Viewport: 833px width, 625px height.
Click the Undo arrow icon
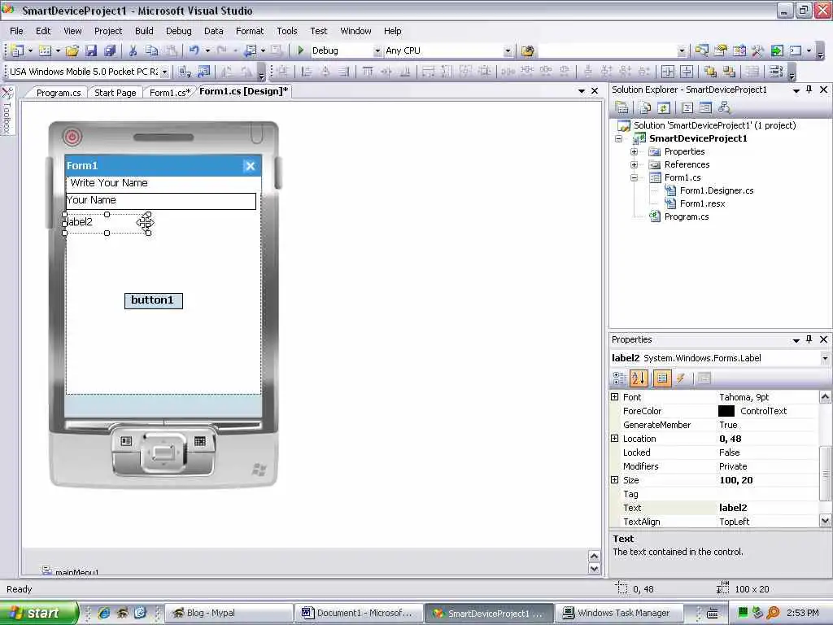pos(194,50)
